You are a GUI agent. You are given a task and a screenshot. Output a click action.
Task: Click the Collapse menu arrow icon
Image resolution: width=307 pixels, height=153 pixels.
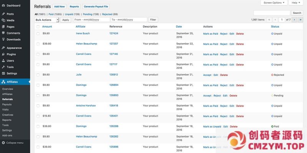click(3, 143)
